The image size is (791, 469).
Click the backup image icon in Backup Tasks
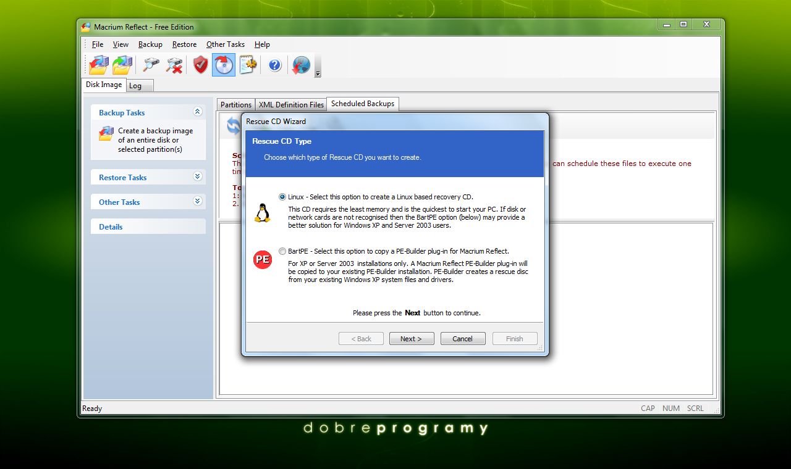(x=106, y=133)
